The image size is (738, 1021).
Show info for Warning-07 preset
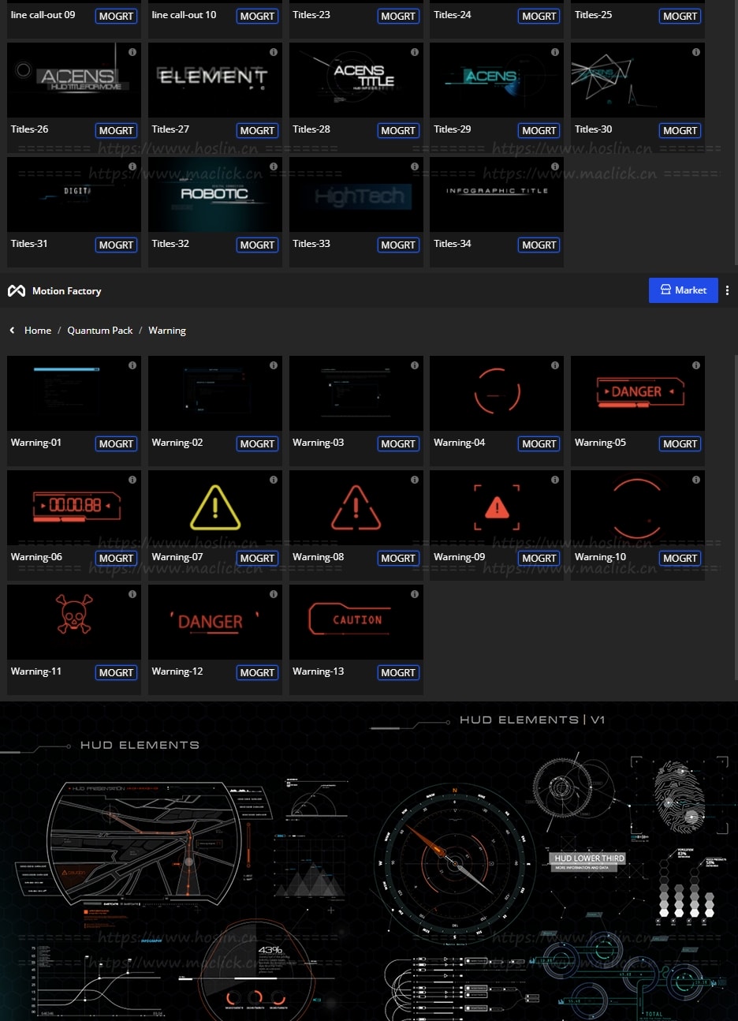[274, 480]
